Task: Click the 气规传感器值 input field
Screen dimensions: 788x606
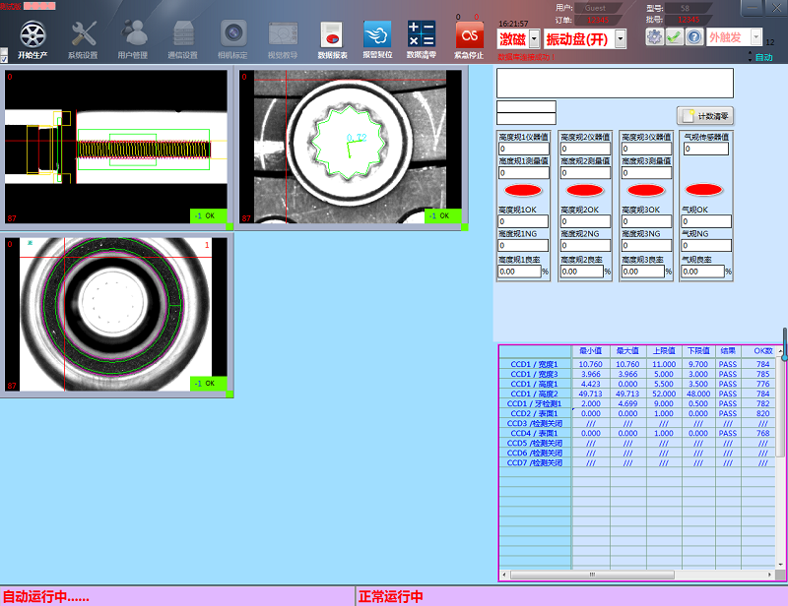Action: pyautogui.click(x=705, y=150)
